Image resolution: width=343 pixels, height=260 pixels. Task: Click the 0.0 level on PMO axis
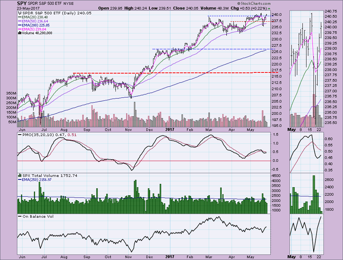pos(276,161)
